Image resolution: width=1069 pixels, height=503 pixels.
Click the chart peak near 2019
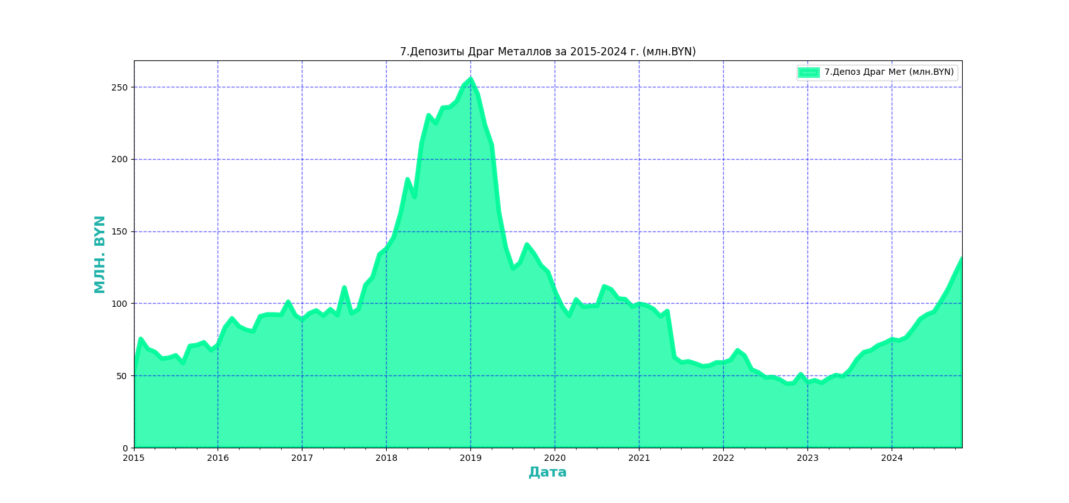tap(470, 79)
